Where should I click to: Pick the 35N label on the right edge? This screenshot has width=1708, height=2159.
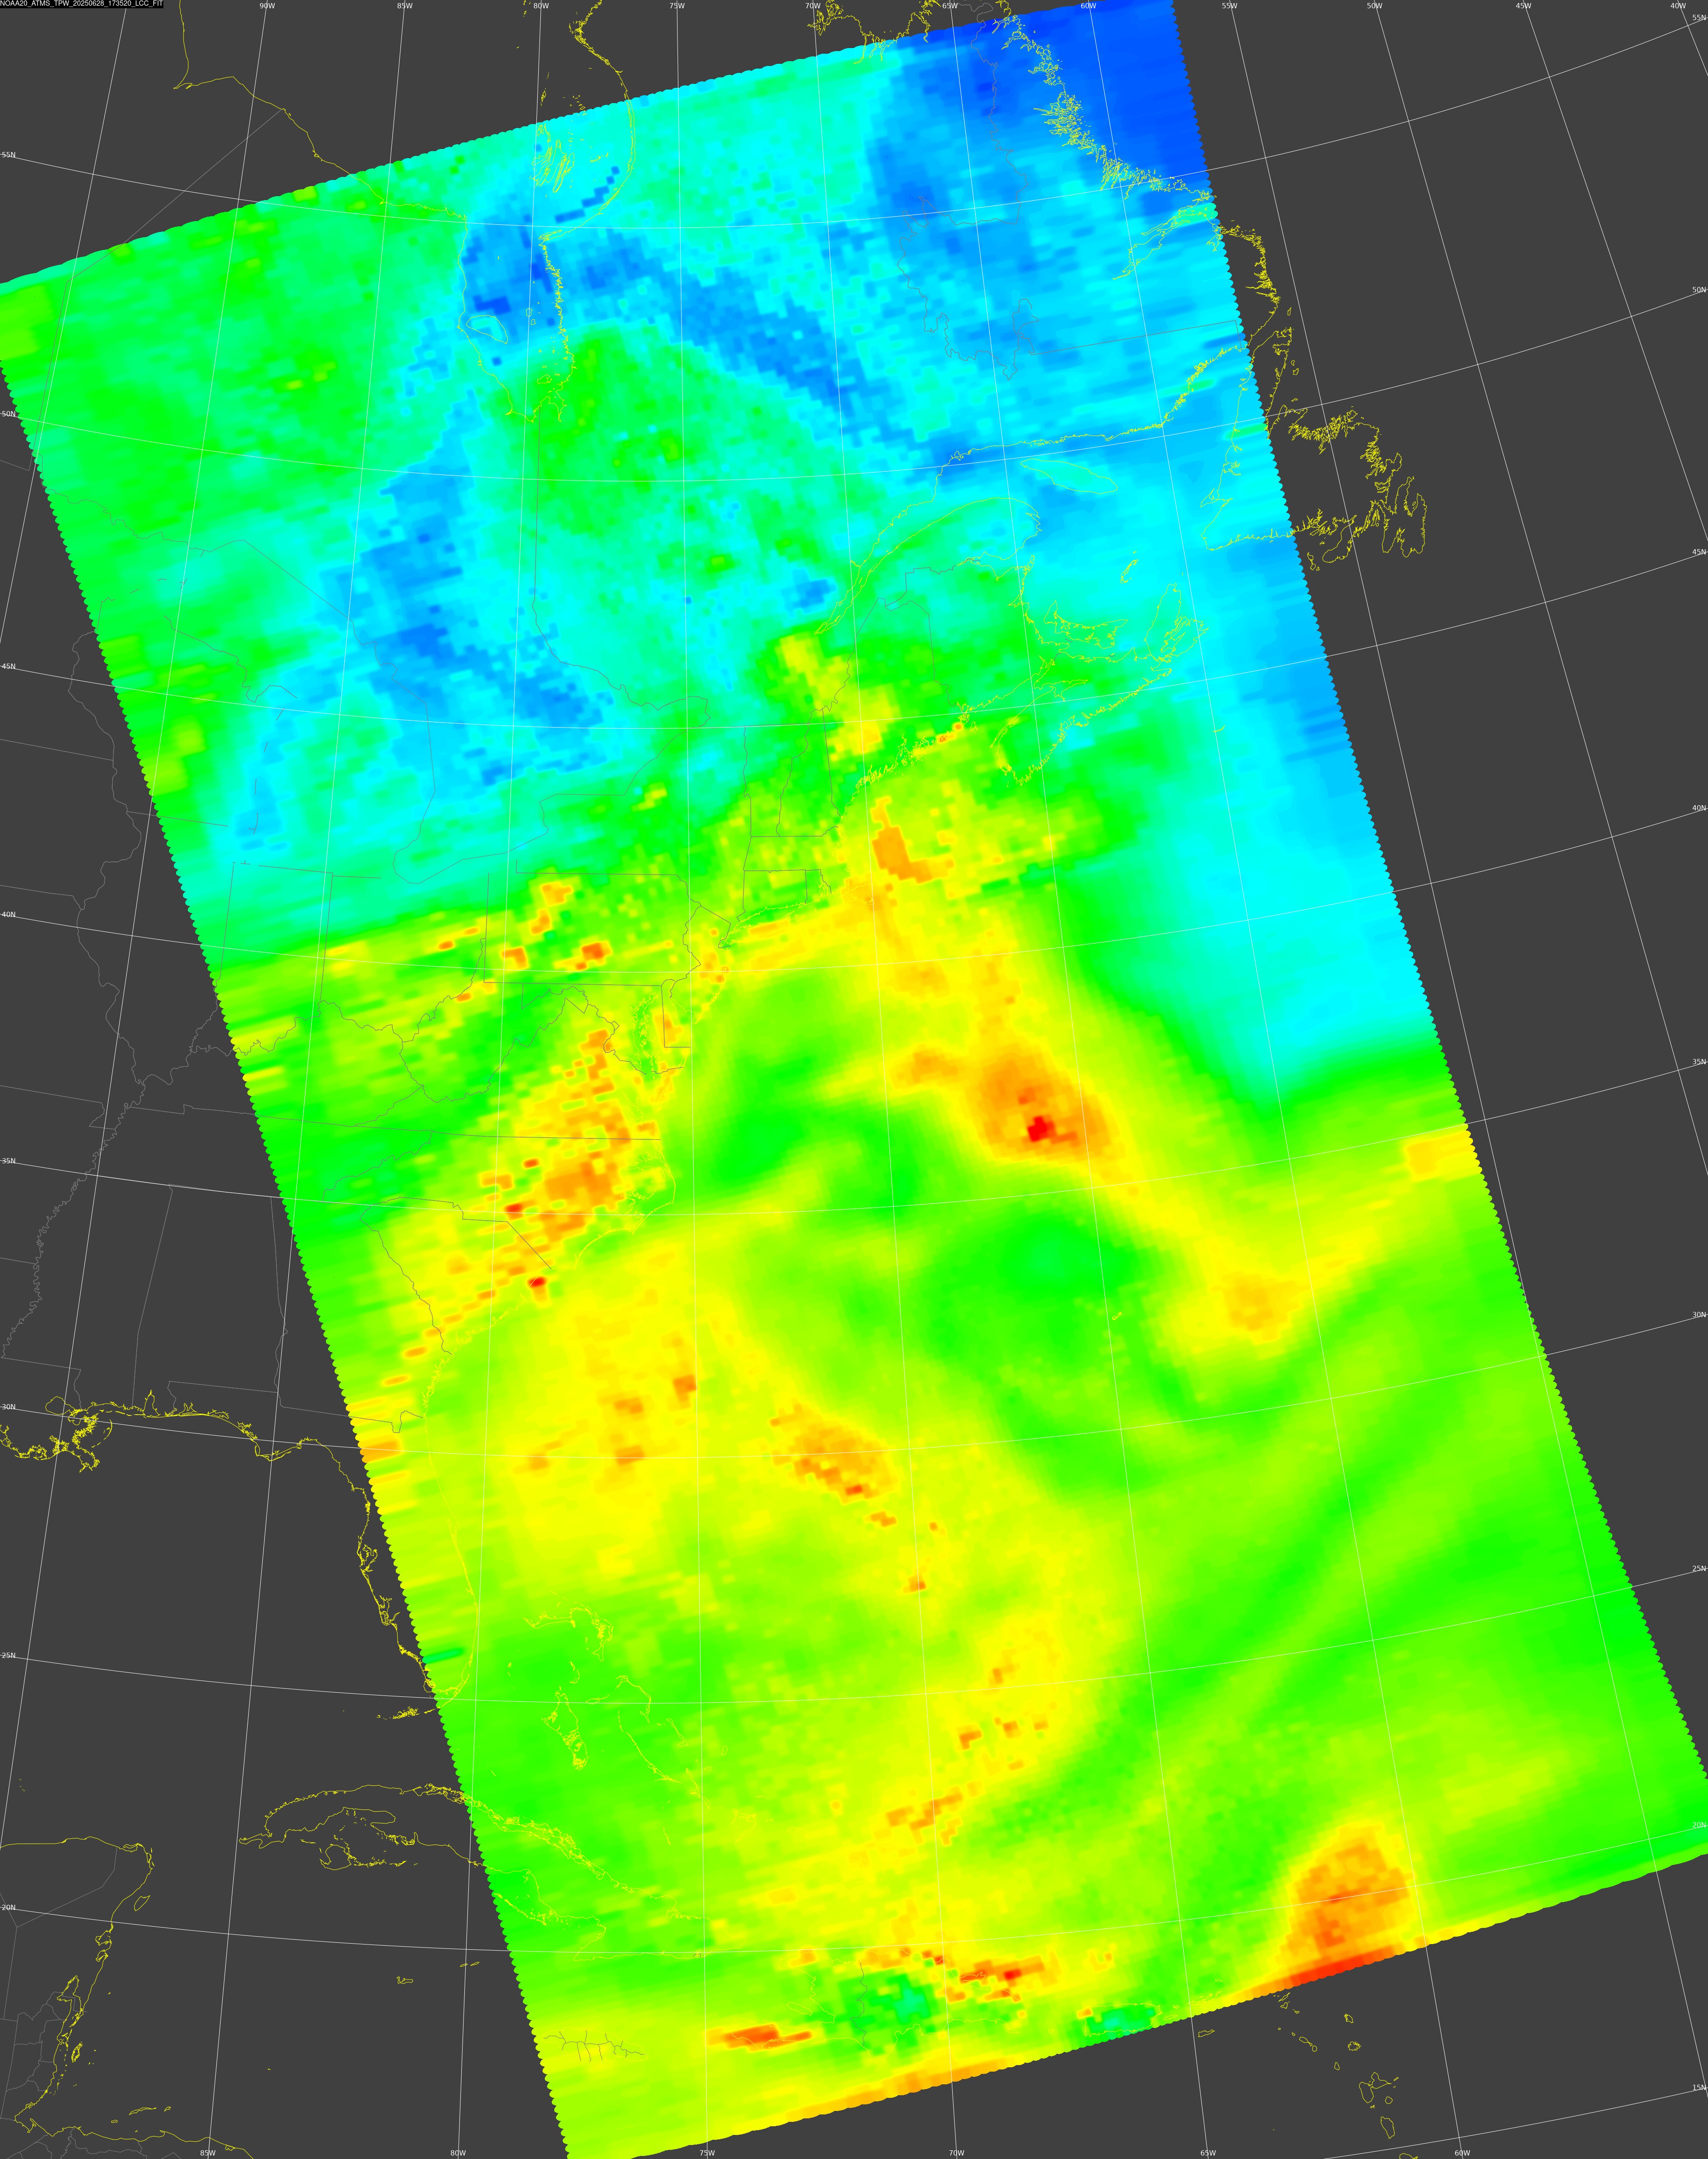(x=1699, y=1062)
